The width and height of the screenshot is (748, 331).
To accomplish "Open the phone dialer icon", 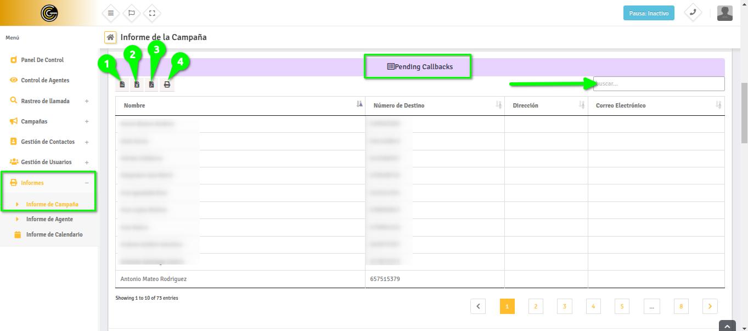I will click(693, 13).
